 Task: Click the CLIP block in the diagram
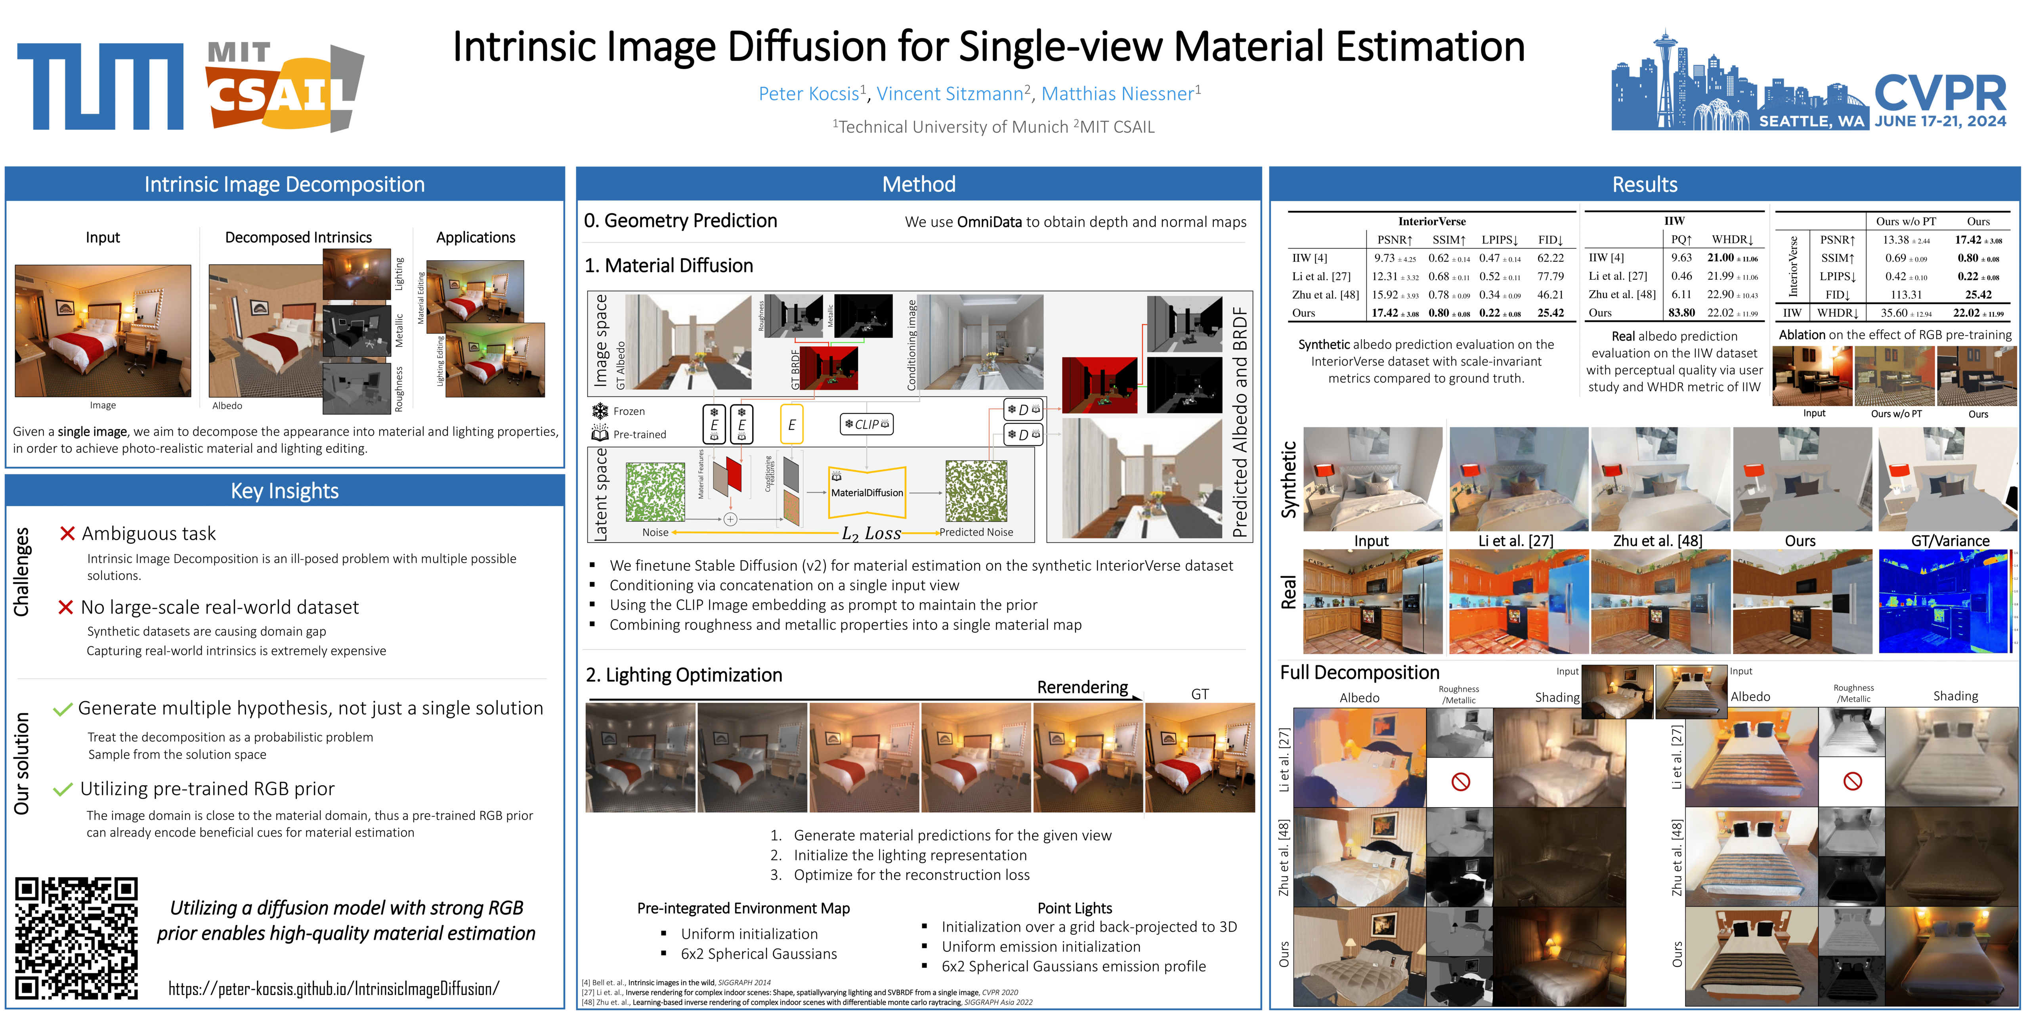pos(866,424)
